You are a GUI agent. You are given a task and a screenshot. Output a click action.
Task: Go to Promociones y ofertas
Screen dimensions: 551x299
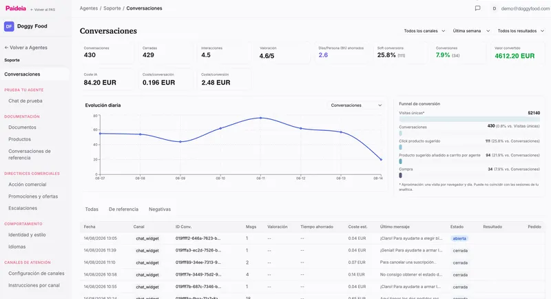33,196
